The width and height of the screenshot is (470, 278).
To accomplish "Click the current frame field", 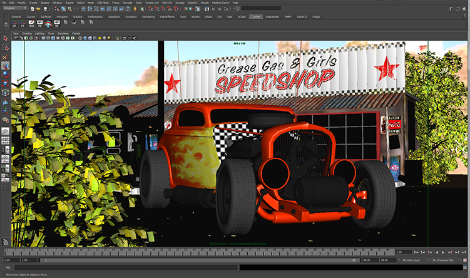I will 404,252.
